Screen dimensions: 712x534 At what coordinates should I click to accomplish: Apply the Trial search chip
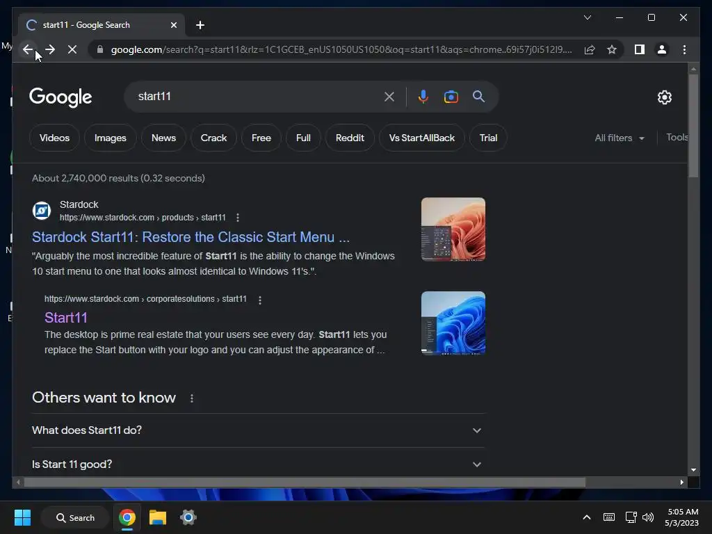pyautogui.click(x=488, y=138)
